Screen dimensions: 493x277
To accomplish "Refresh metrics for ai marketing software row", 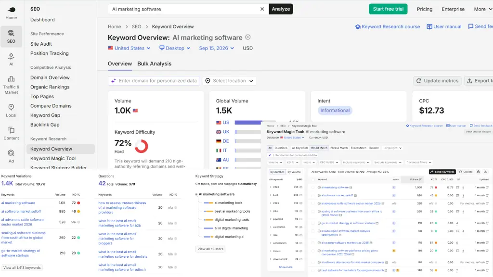I will click(x=487, y=188).
